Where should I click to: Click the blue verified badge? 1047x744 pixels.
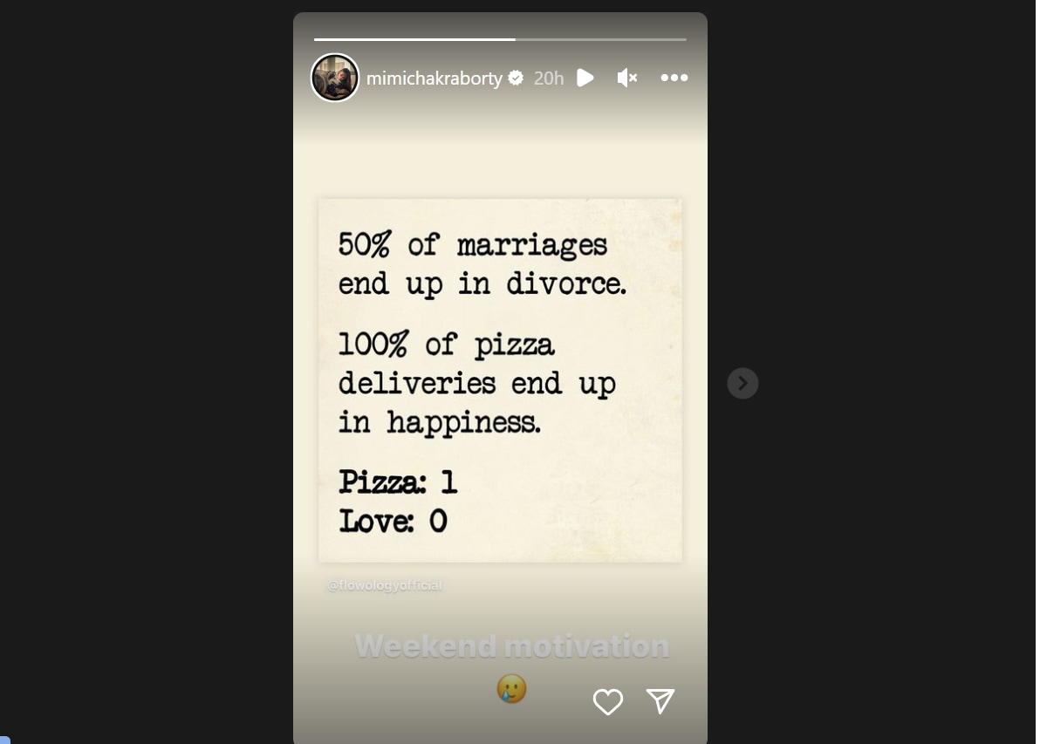click(516, 78)
